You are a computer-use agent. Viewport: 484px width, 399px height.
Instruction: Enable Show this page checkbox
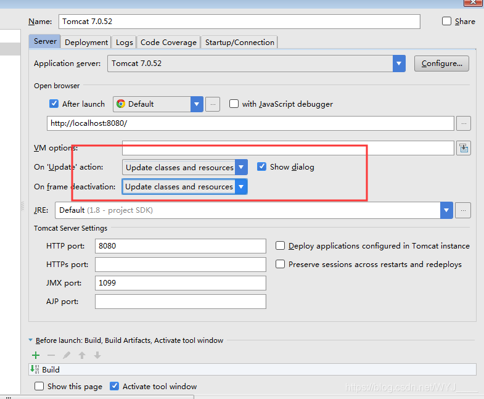[x=39, y=386]
